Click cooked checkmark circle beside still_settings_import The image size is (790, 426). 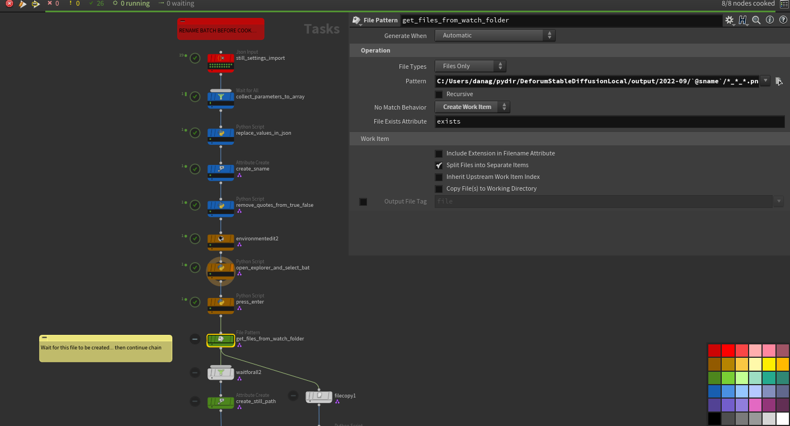[x=195, y=58]
